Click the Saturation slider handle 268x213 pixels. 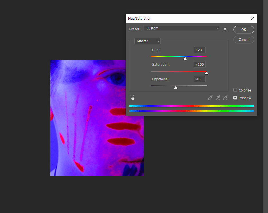coord(206,73)
